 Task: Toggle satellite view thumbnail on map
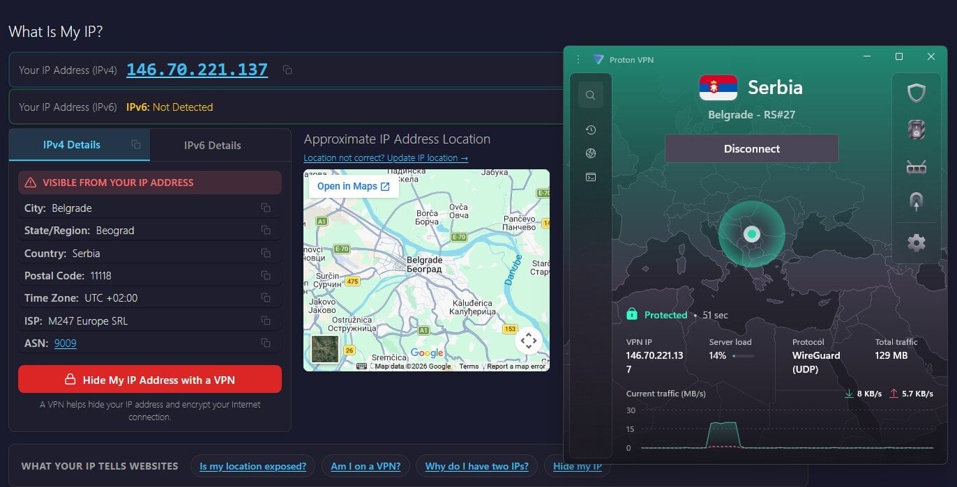[325, 349]
